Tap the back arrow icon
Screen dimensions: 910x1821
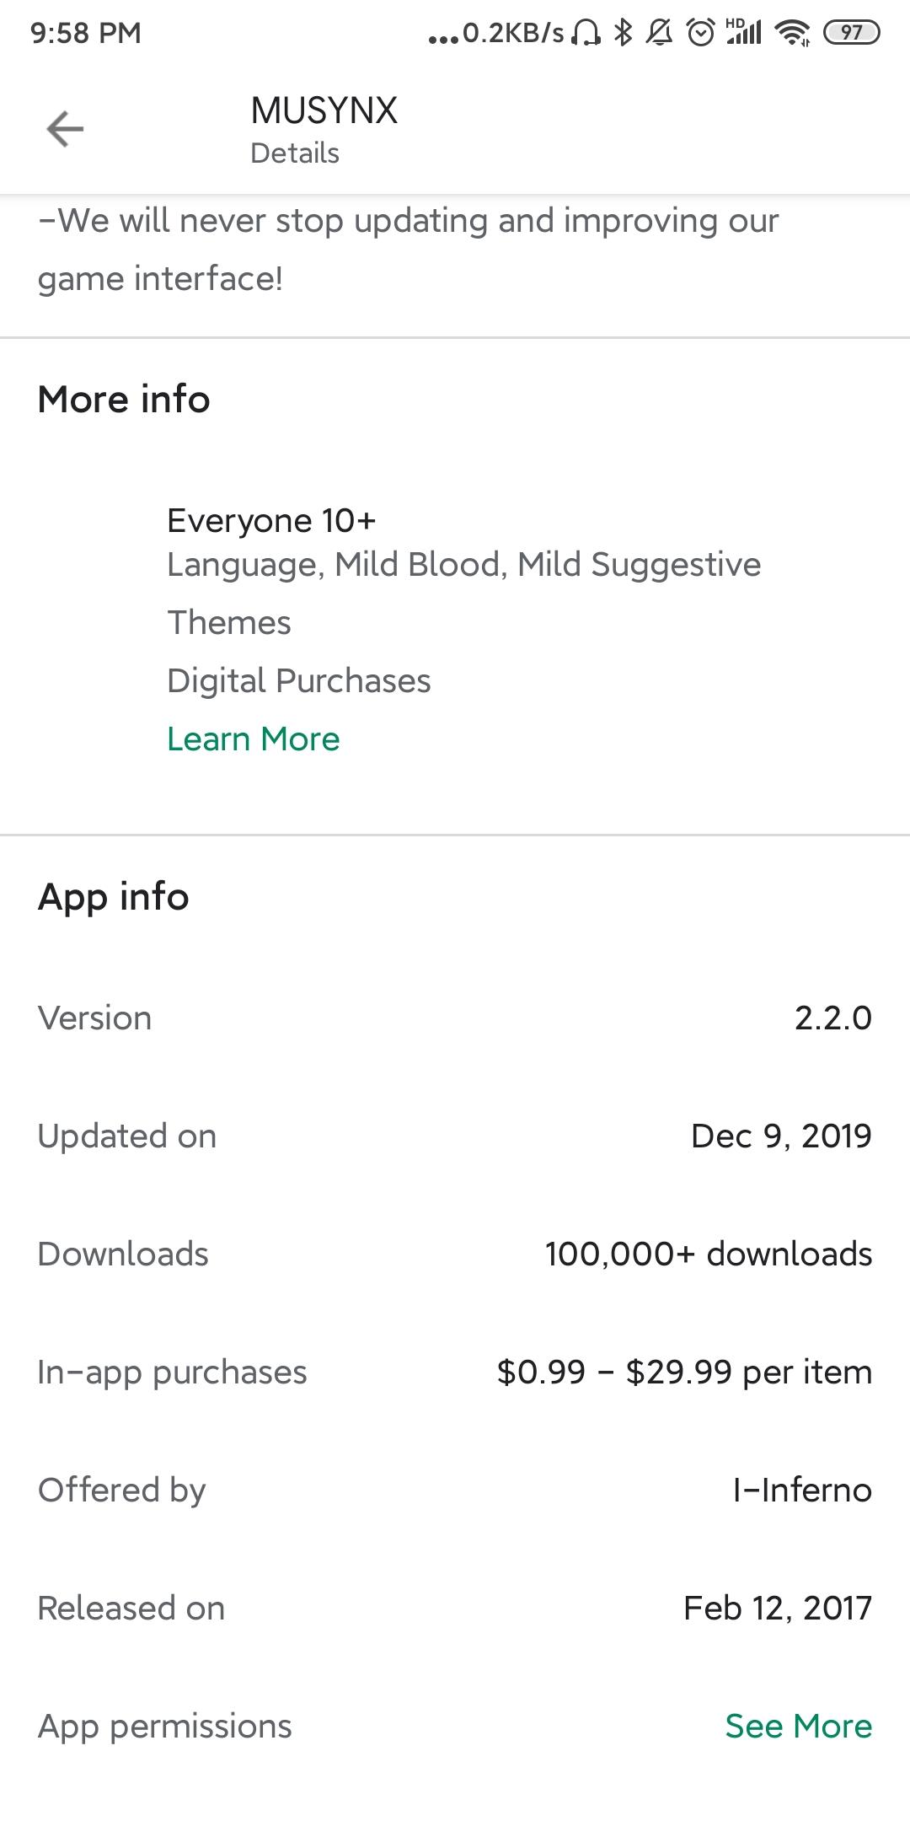point(65,129)
